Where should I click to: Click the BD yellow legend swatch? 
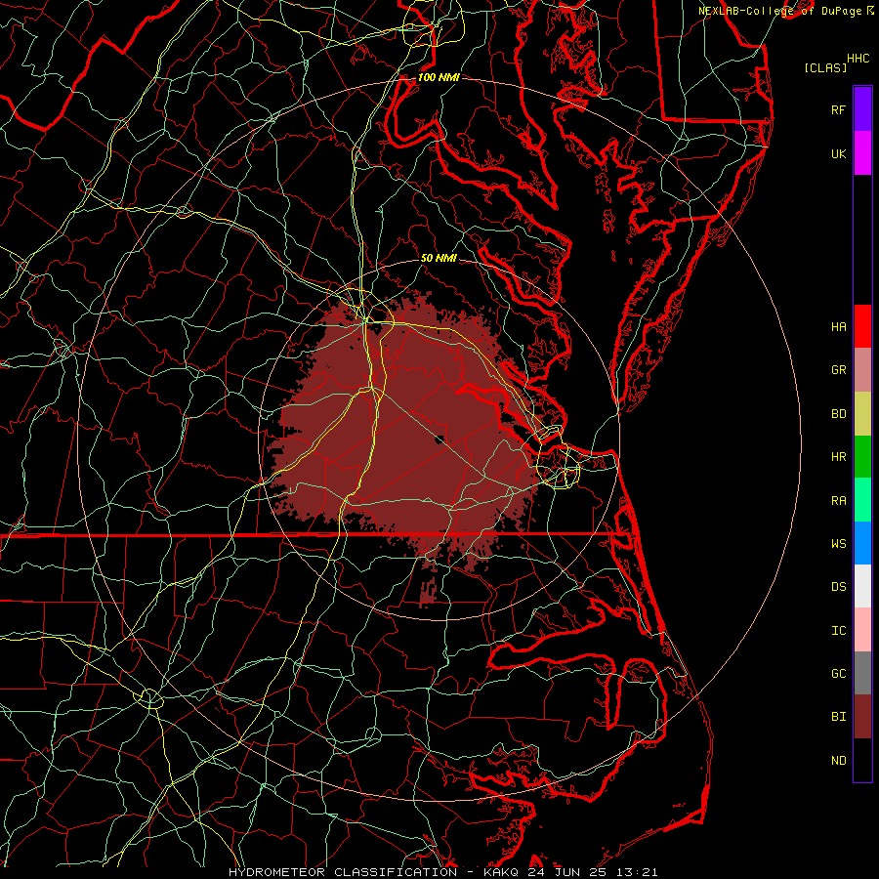pos(862,413)
